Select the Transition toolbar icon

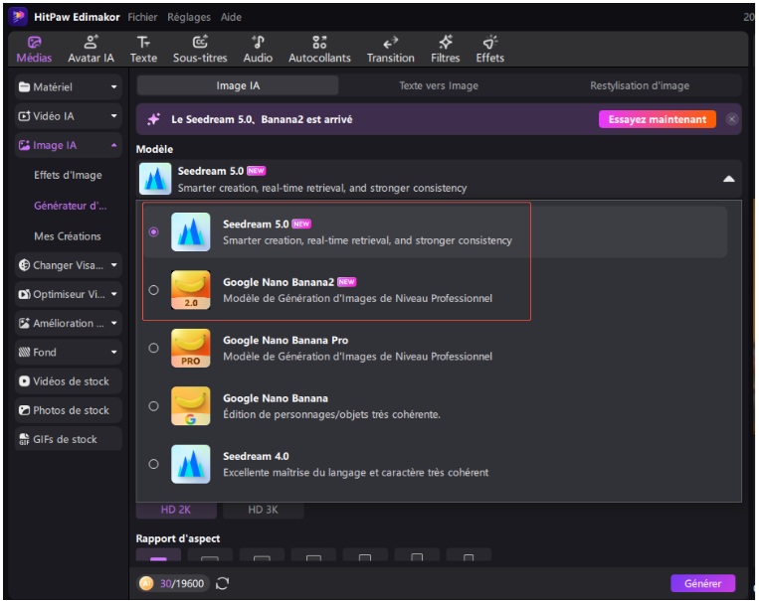tap(390, 43)
